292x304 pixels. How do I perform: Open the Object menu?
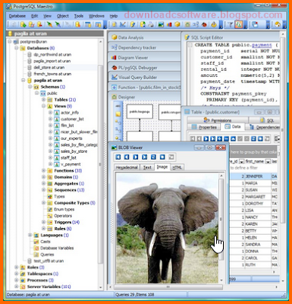tap(63, 16)
